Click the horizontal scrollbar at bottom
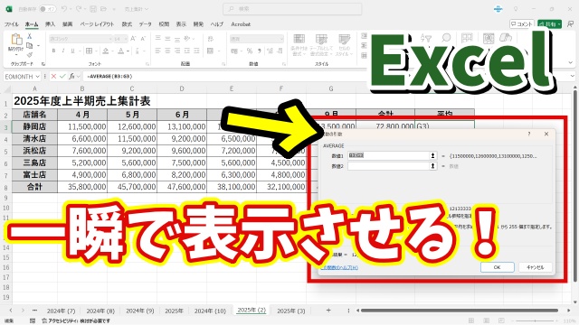Viewport: 579px width, 325px height. [460, 311]
